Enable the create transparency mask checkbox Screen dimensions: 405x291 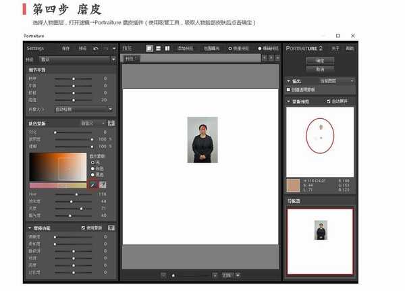(289, 89)
